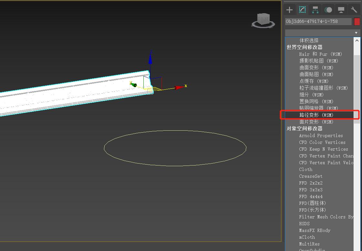The height and width of the screenshot is (251, 362).
Task: Select the Cloth modifier entry
Action: click(x=305, y=169)
